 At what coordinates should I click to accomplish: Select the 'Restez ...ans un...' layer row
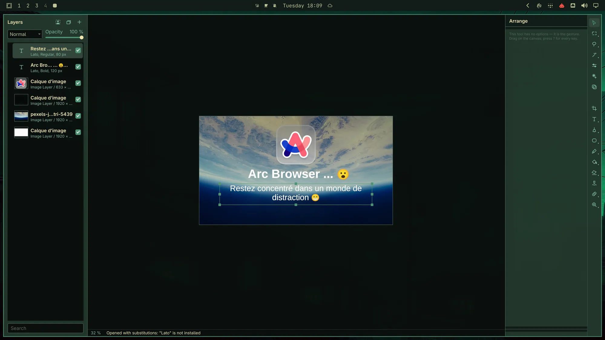tap(48, 51)
